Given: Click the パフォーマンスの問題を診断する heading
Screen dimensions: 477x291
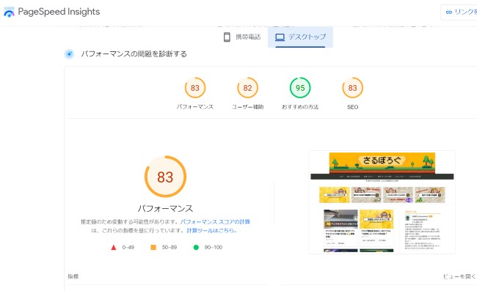Looking at the screenshot, I should (134, 54).
